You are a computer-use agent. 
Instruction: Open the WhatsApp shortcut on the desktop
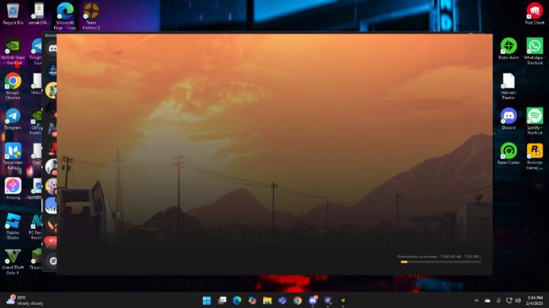(x=535, y=51)
